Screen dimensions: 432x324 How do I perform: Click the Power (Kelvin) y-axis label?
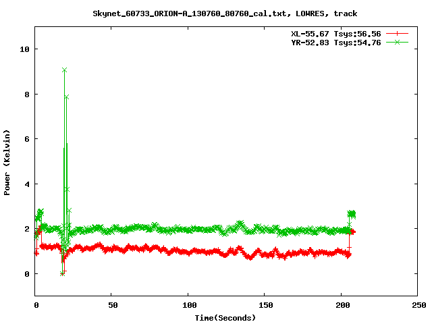point(7,163)
